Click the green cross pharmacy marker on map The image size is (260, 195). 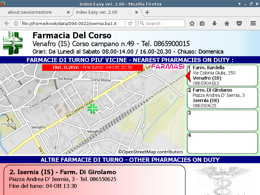(x=93, y=109)
